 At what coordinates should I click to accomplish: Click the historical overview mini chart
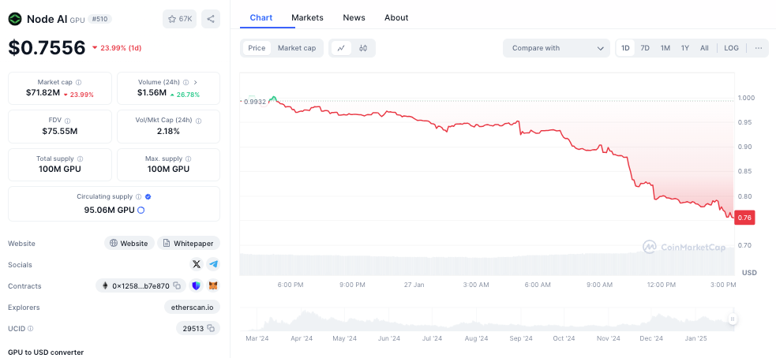[x=487, y=319]
